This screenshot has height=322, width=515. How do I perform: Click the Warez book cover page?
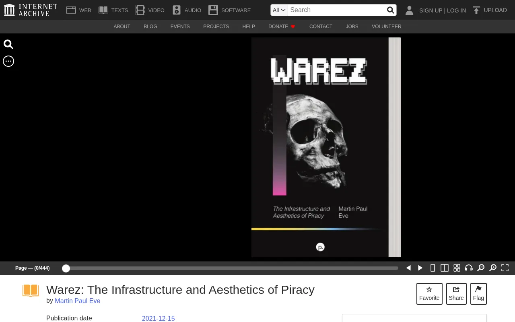320,147
